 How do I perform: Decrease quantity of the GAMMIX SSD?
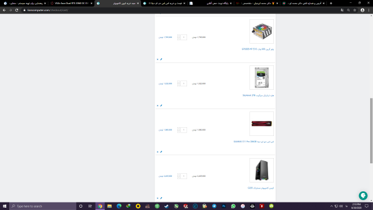point(179,131)
